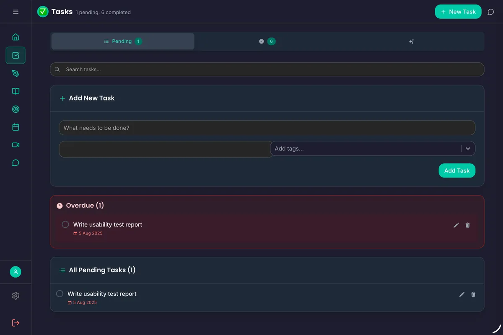Open the video camera sidebar icon

(x=16, y=145)
